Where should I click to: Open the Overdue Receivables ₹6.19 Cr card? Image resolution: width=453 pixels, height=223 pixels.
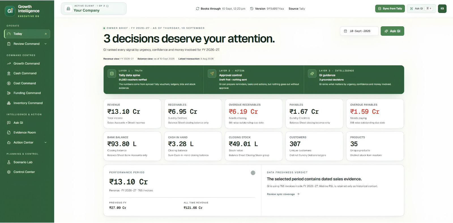tap(254, 114)
